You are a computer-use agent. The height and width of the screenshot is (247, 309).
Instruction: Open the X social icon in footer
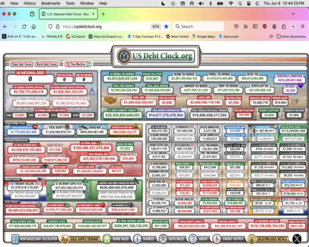[x=297, y=239]
